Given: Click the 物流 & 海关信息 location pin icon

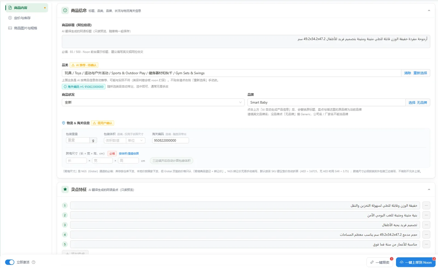Looking at the screenshot, I should click(64, 123).
